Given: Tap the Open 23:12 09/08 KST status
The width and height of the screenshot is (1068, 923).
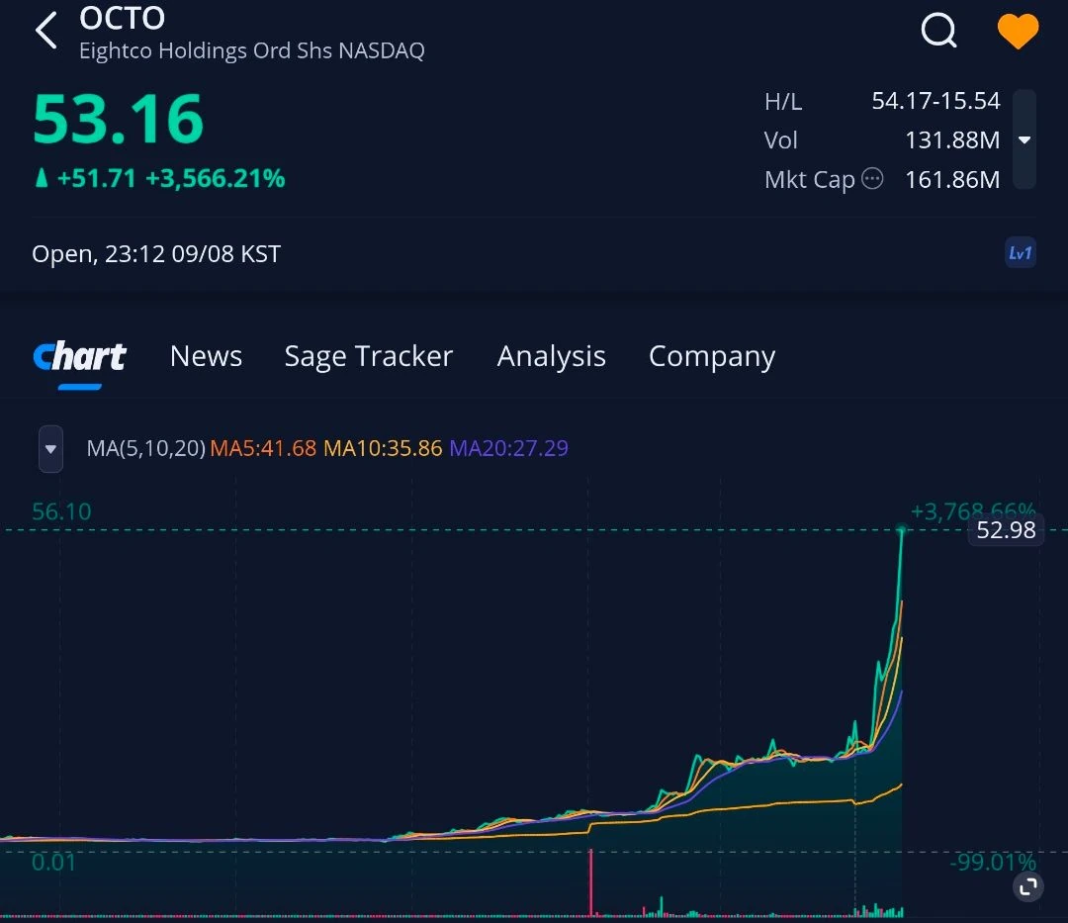Looking at the screenshot, I should click(x=156, y=254).
